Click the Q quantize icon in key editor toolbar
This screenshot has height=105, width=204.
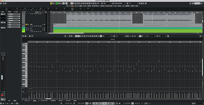(114, 36)
